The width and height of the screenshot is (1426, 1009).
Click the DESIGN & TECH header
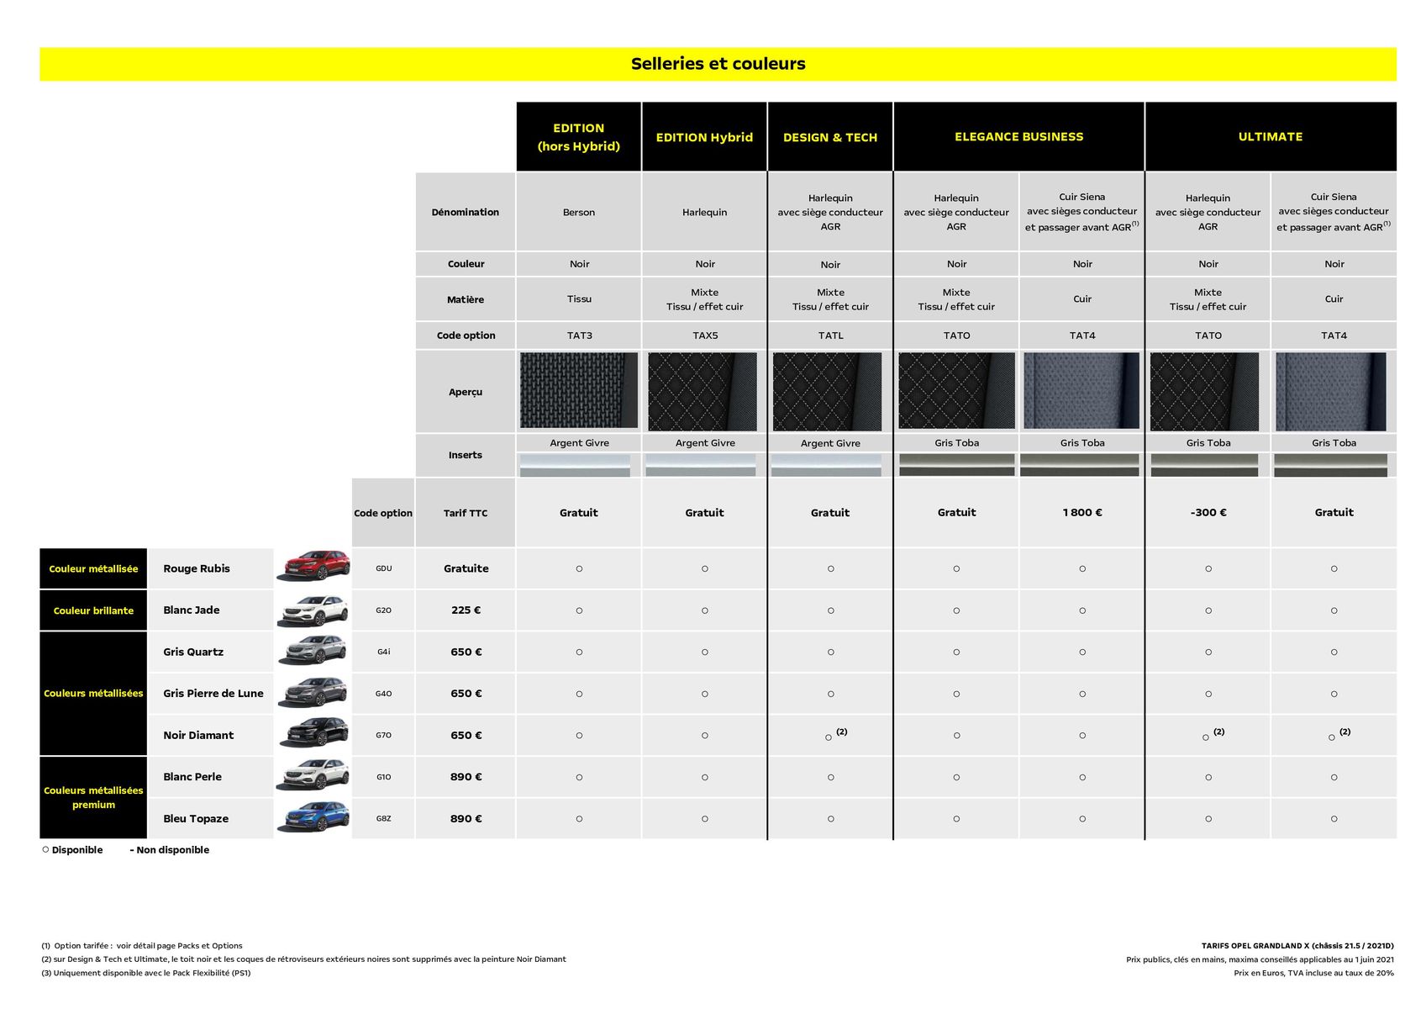click(x=830, y=137)
